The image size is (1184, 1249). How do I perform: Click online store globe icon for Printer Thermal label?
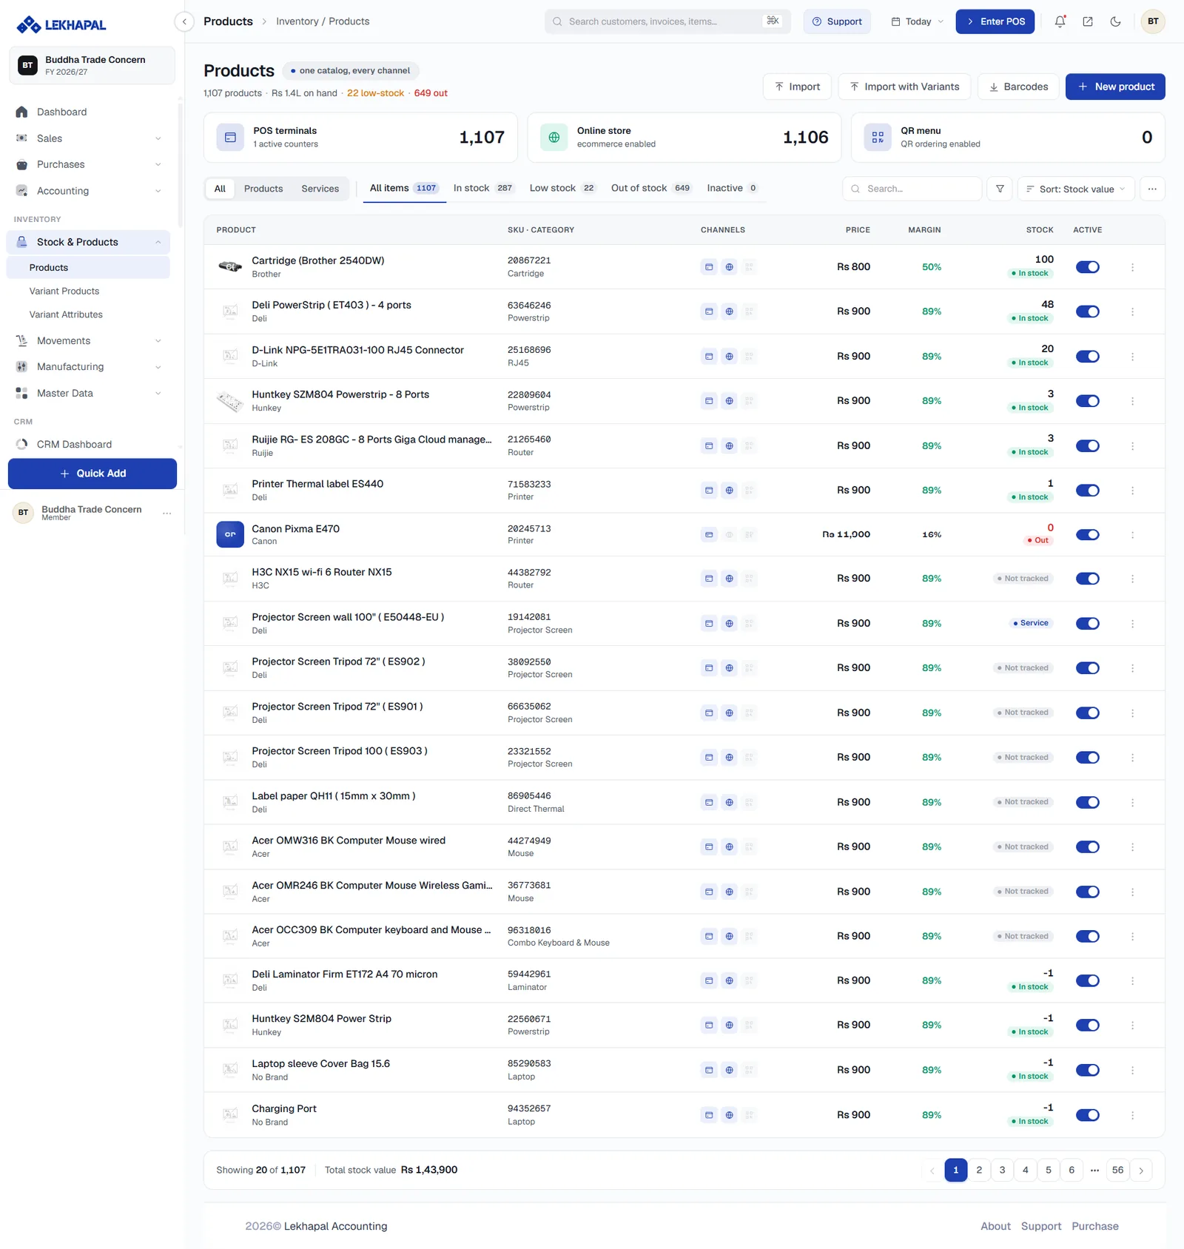point(729,491)
